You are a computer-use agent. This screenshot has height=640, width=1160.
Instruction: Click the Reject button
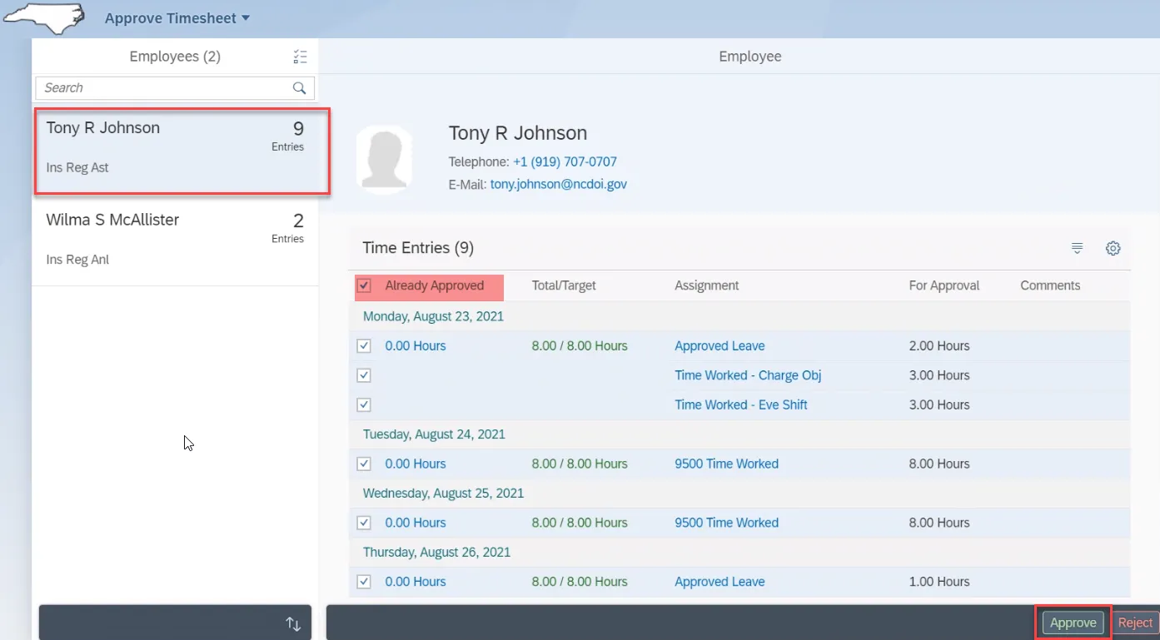click(x=1135, y=623)
